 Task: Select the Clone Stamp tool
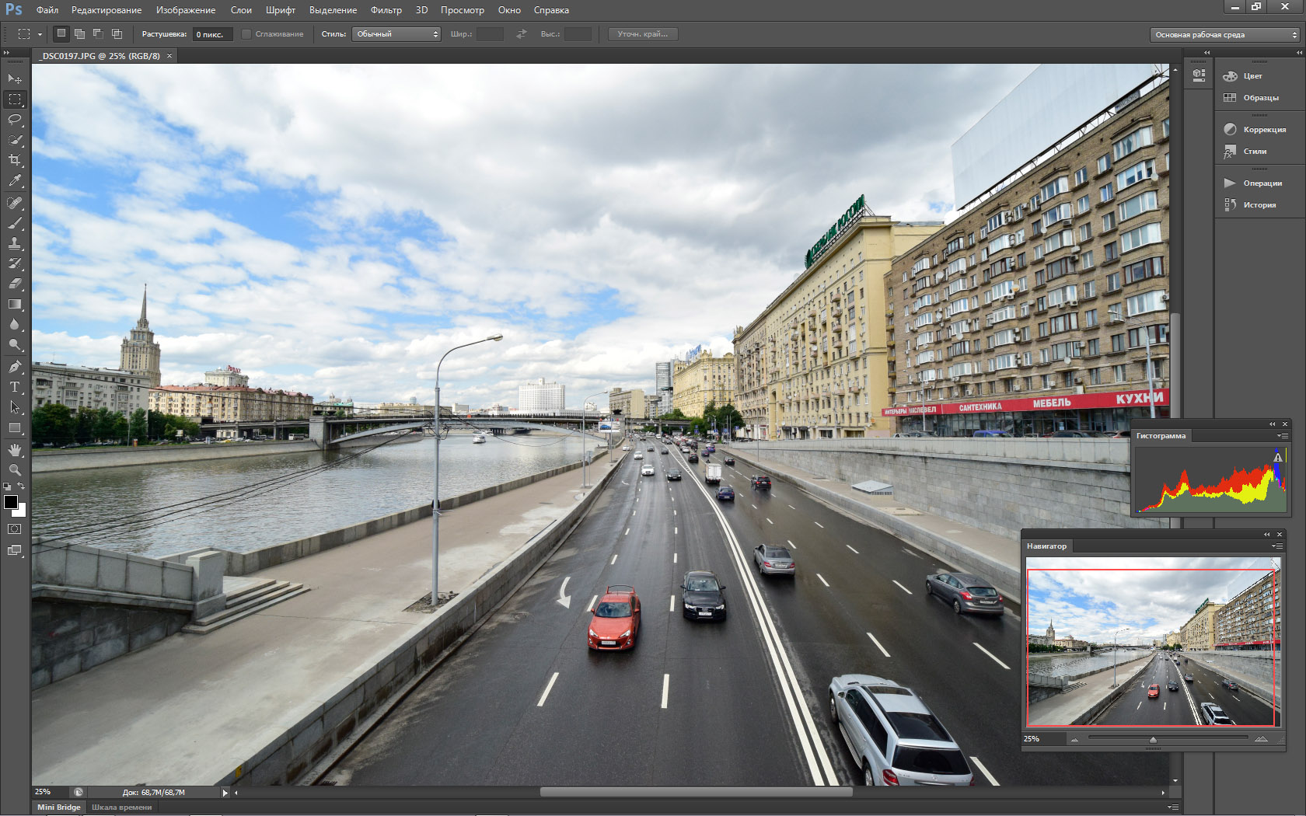tap(15, 243)
